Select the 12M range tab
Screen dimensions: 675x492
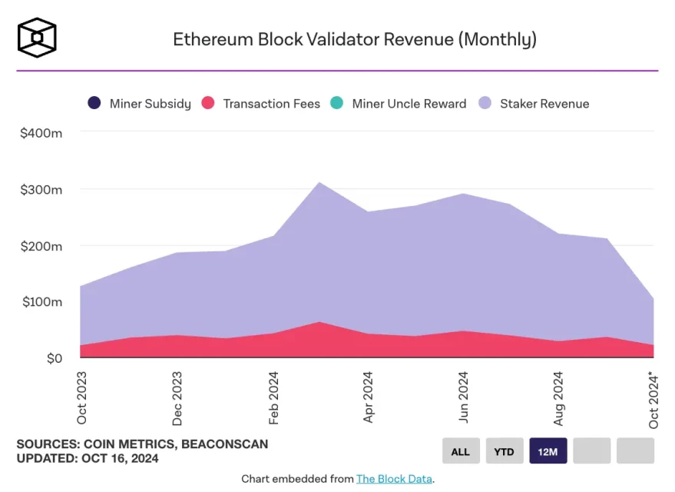click(x=548, y=451)
